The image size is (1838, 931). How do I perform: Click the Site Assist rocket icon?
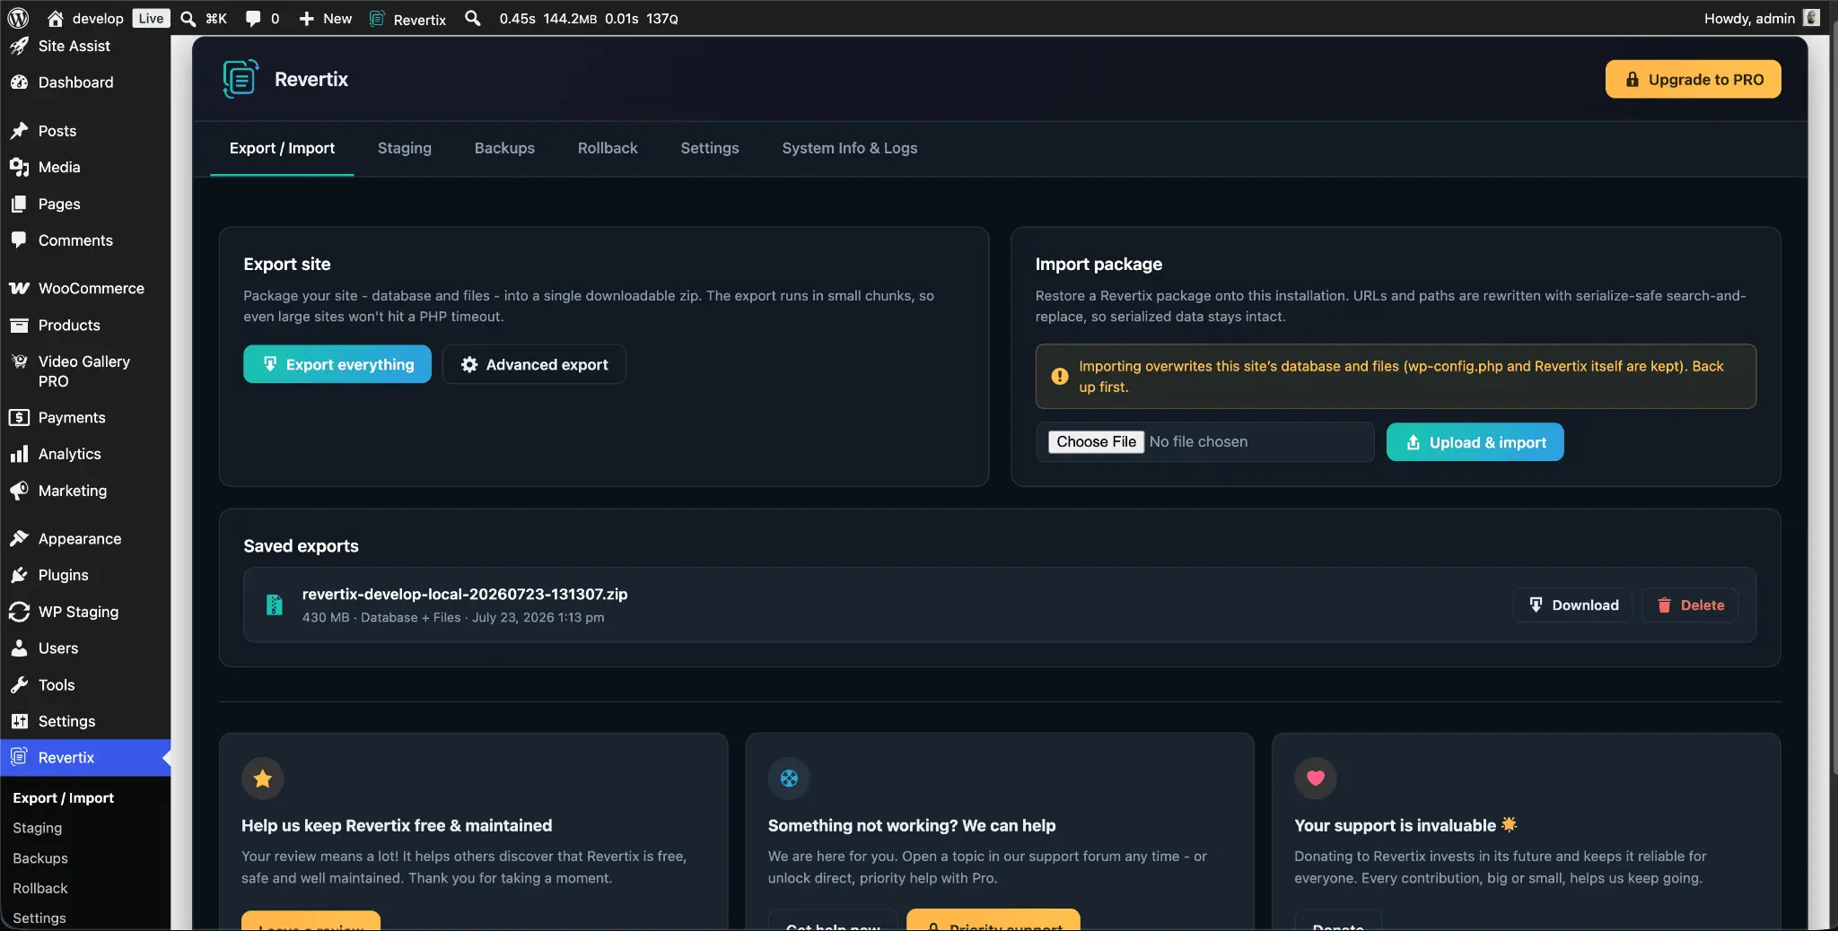[x=19, y=46]
